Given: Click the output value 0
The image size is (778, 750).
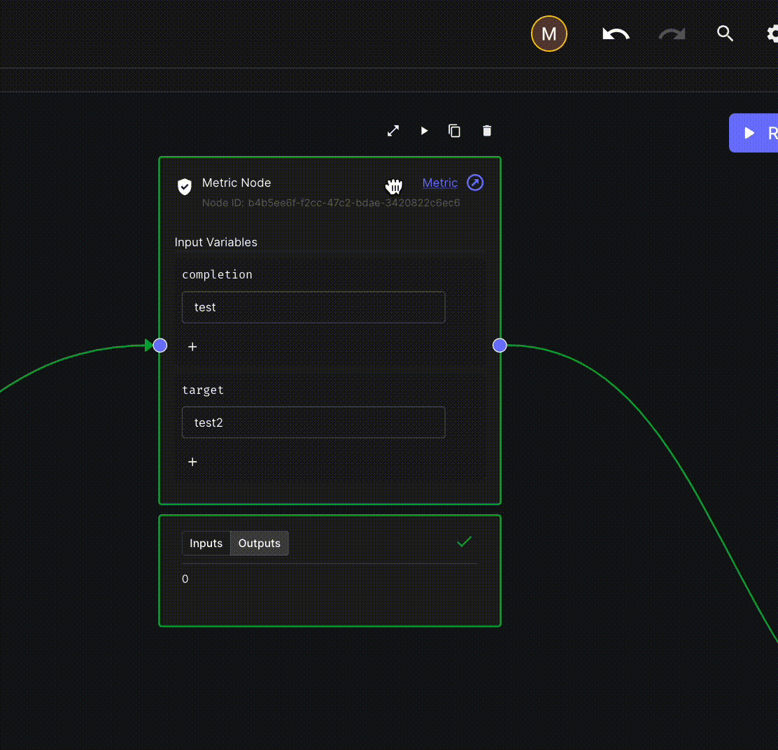Looking at the screenshot, I should [185, 579].
